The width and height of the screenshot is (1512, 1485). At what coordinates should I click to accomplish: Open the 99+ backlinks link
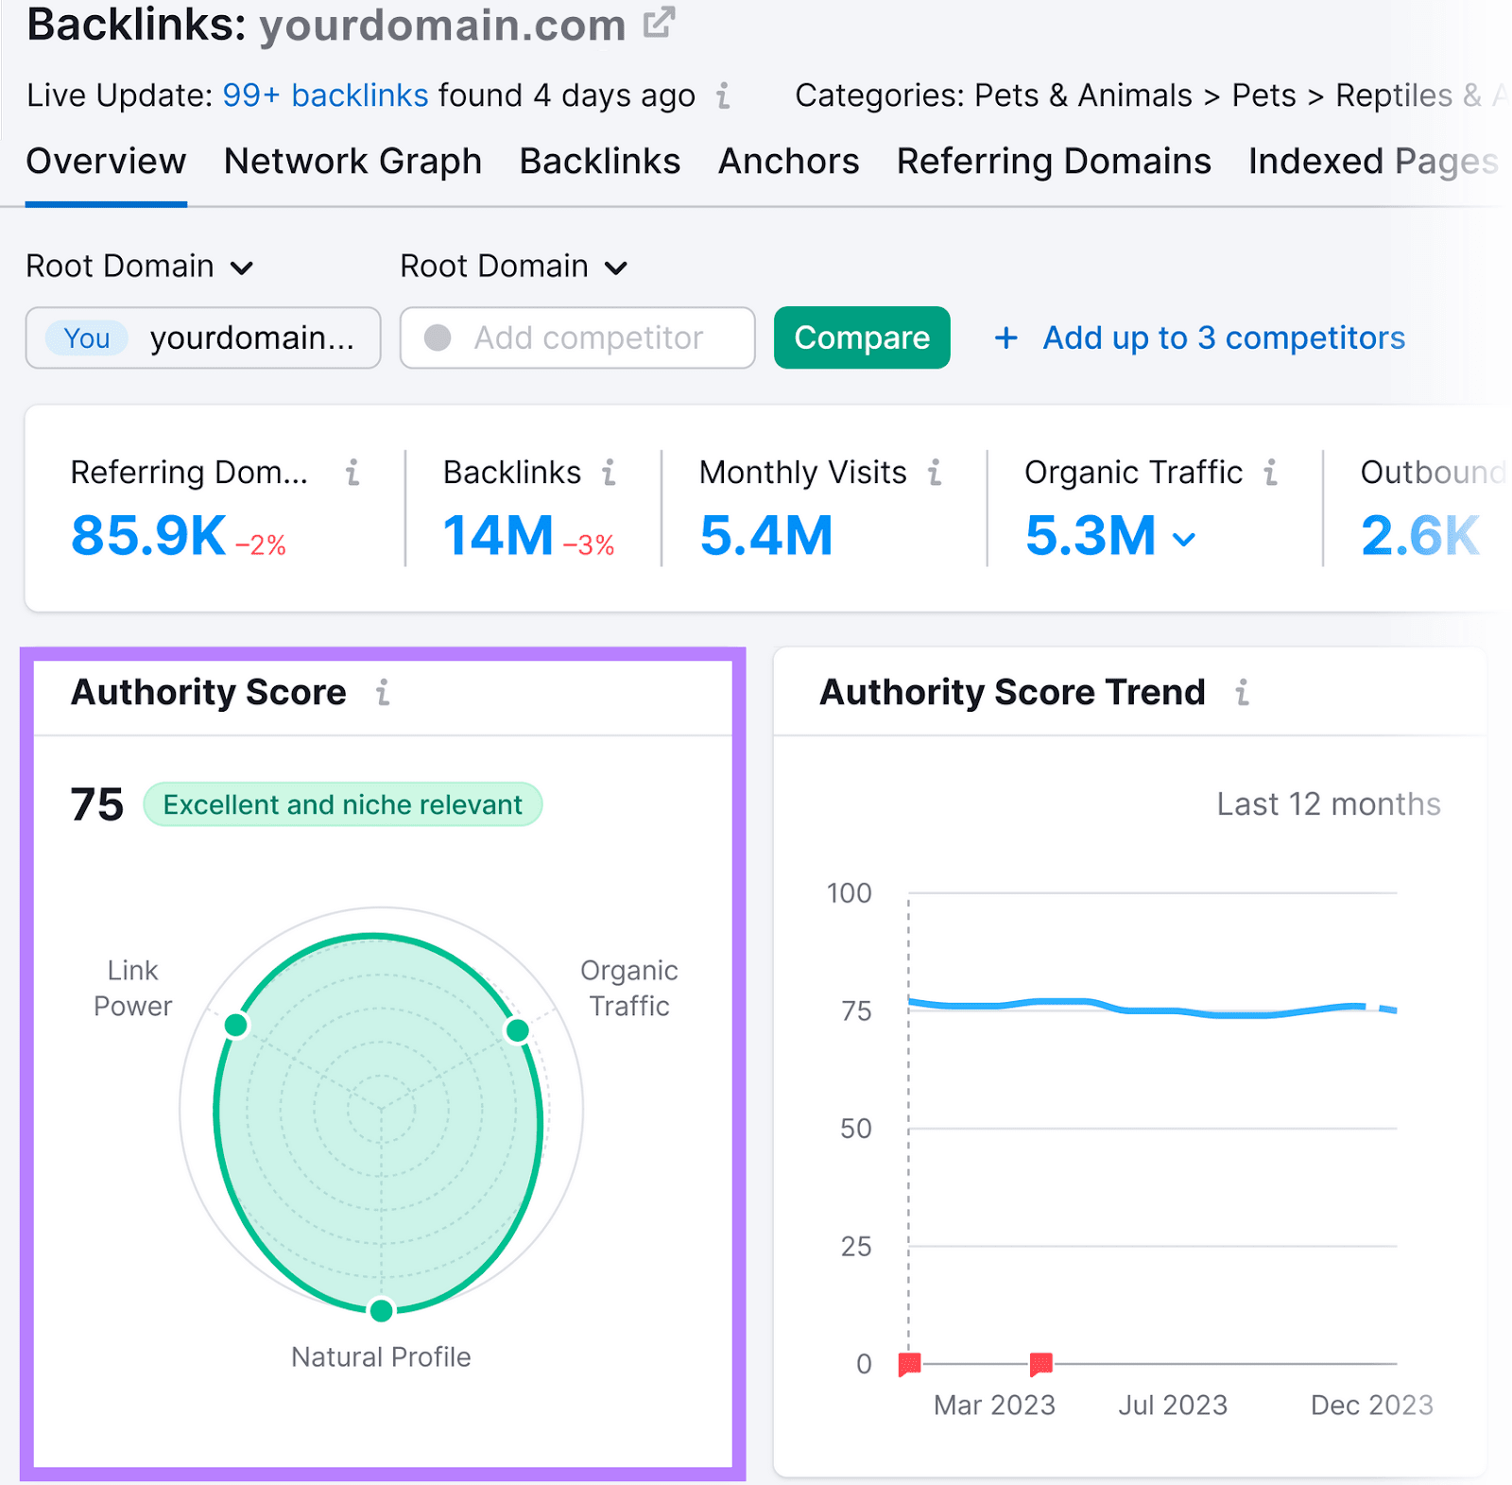[324, 95]
